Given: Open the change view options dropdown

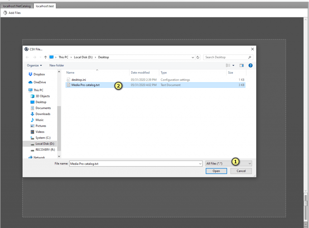Looking at the screenshot, I should (x=233, y=65).
